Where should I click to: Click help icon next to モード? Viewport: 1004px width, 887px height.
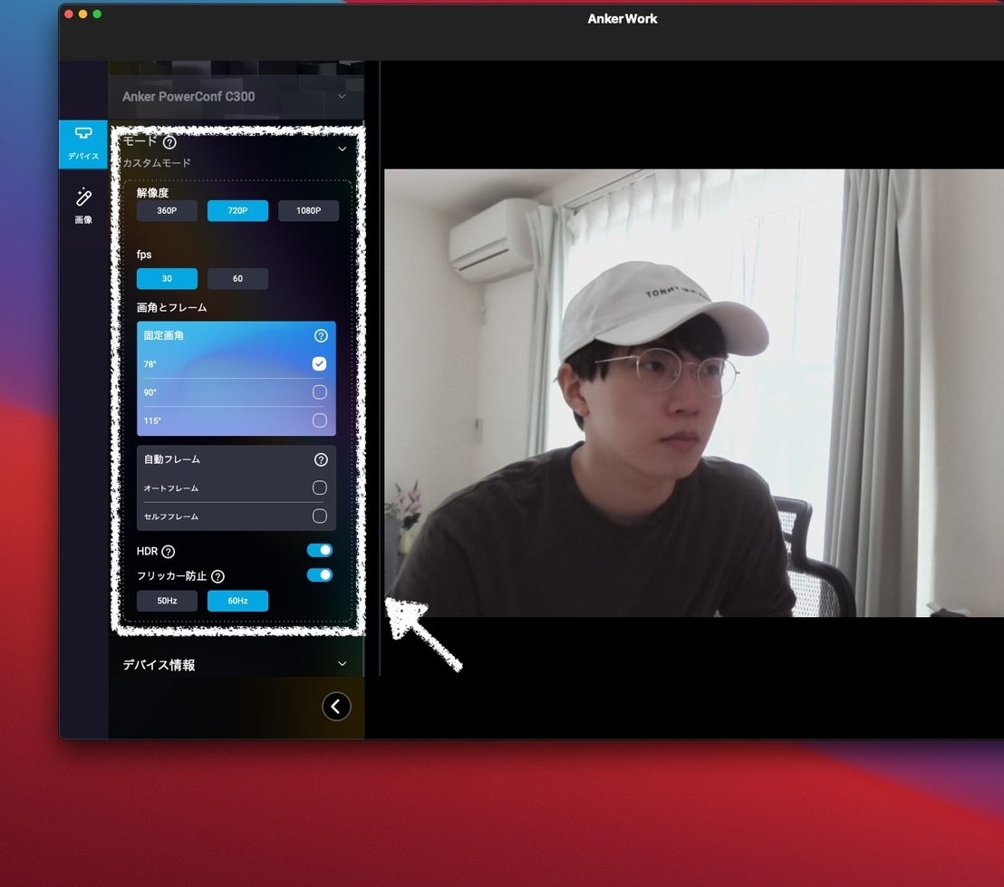169,142
